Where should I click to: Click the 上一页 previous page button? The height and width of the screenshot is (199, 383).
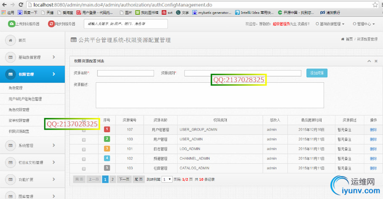(x=93, y=180)
